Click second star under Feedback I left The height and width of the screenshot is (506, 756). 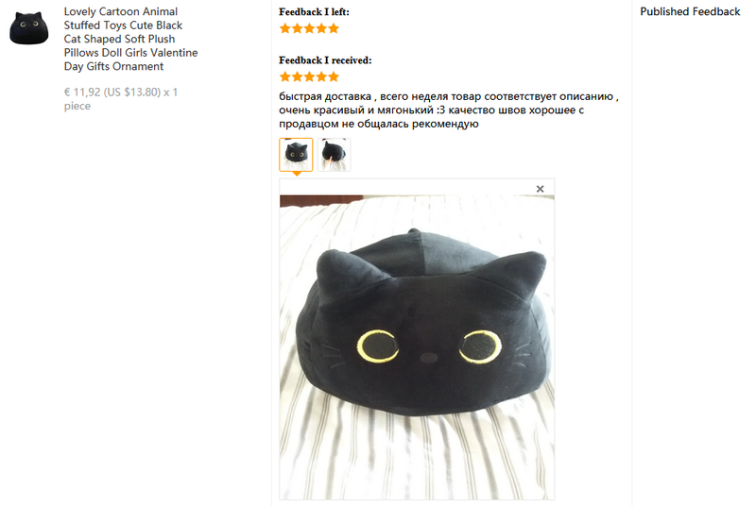297,28
